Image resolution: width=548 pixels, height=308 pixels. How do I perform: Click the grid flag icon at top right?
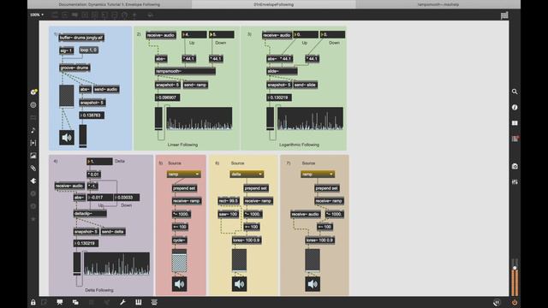(x=504, y=15)
